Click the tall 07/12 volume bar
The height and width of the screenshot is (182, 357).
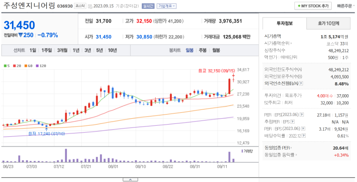[x=66, y=155]
